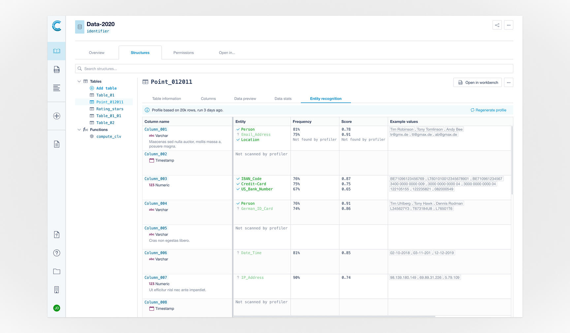The image size is (570, 333).
Task: Click the Search structures input field
Action: pos(294,69)
